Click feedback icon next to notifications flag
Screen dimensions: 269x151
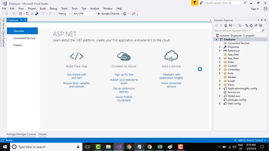pos(202,3)
